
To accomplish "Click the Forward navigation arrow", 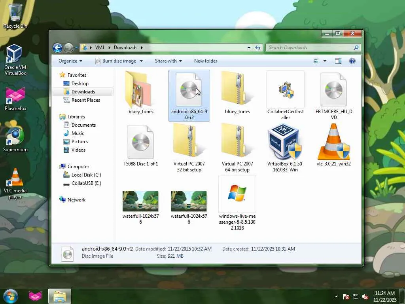I will [68, 47].
